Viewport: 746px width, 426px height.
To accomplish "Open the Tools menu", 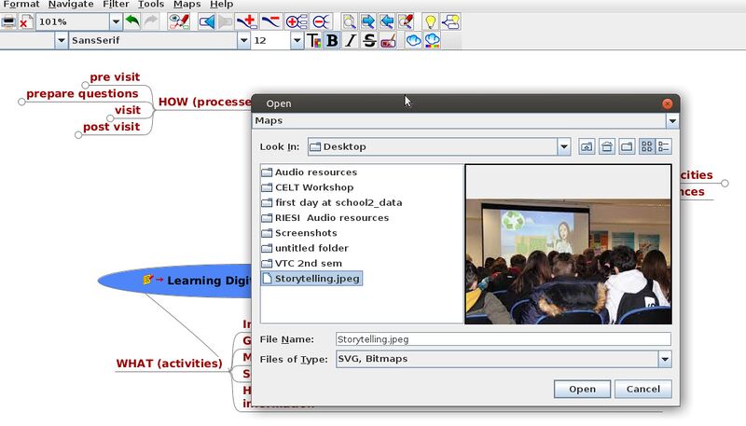I will pos(151,5).
